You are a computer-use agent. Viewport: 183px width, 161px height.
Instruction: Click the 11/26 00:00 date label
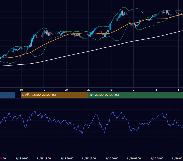click(111, 158)
